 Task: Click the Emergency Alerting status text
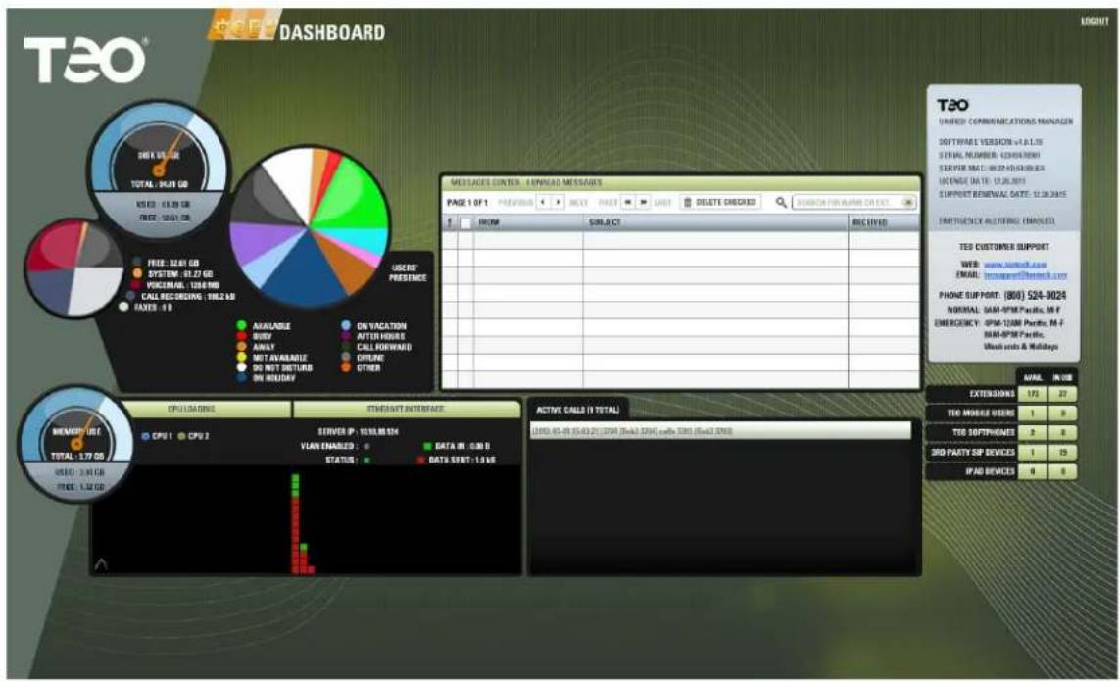pyautogui.click(x=997, y=220)
